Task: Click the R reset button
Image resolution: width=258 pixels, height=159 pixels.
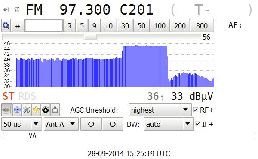Action: point(69,26)
